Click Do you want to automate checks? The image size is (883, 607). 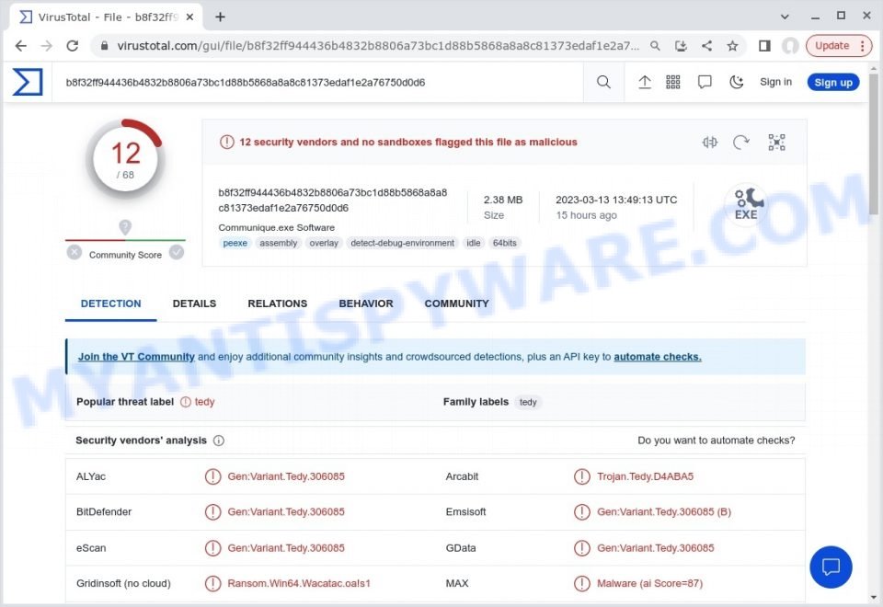717,441
